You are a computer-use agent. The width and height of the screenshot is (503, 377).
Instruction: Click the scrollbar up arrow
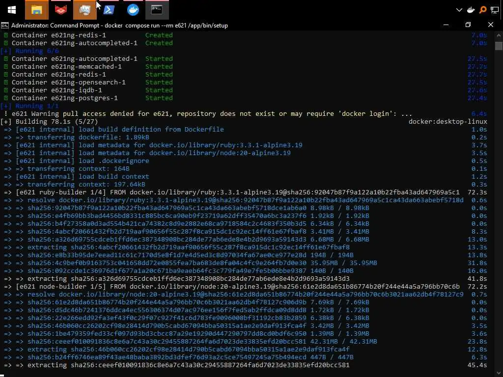[499, 35]
